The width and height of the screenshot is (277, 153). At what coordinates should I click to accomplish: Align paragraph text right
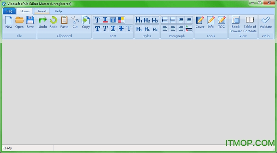[x=181, y=28]
